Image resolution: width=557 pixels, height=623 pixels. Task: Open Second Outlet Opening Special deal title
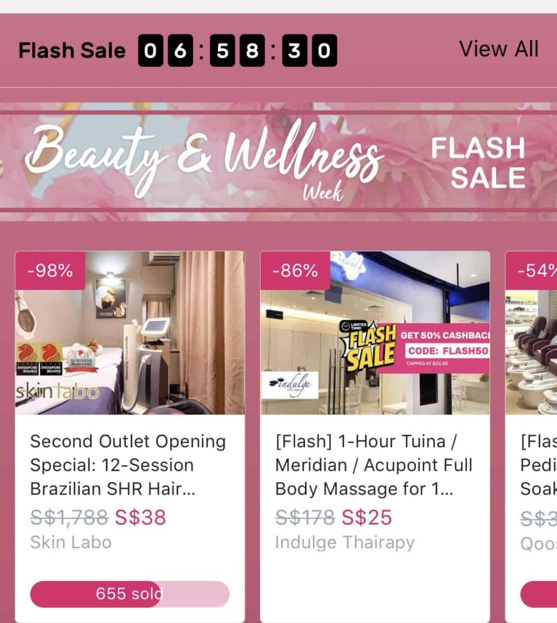click(x=128, y=465)
